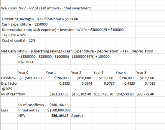Click the NPV label cell
Image resolution: width=165 pixels, height=130 pixels.
[x=22, y=116]
